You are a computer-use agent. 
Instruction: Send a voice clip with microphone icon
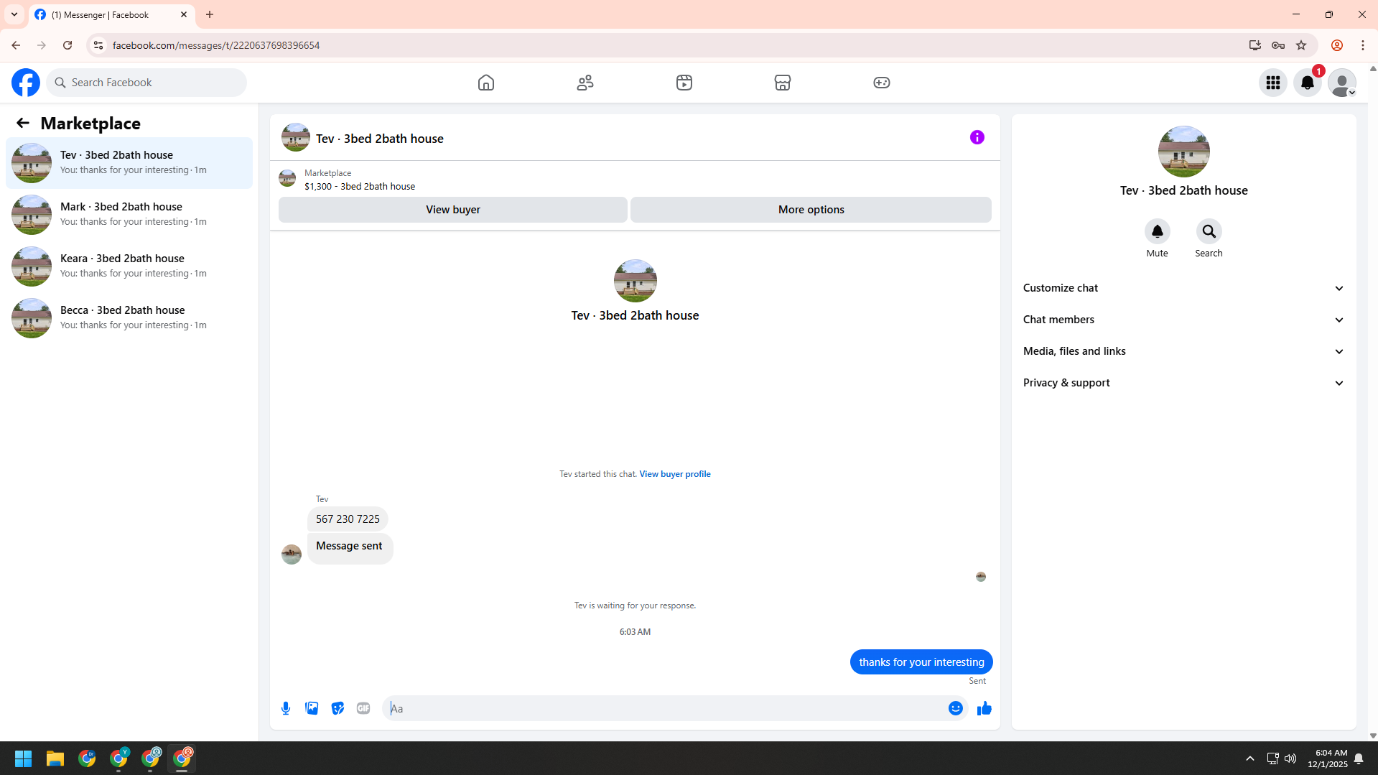click(286, 709)
